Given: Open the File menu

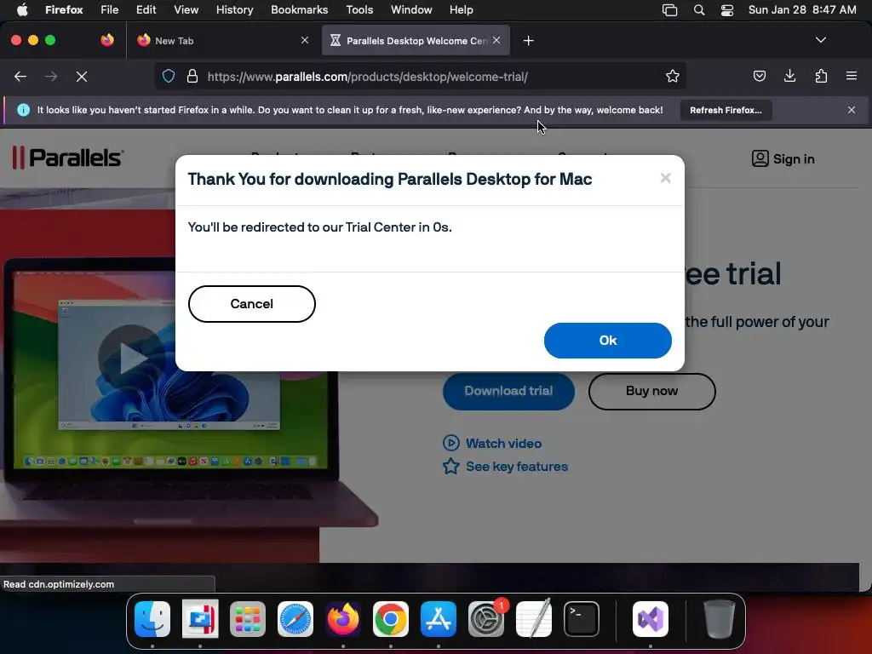Looking at the screenshot, I should pos(110,10).
